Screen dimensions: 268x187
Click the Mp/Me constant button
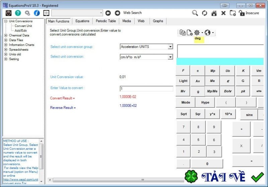[x=212, y=91]
